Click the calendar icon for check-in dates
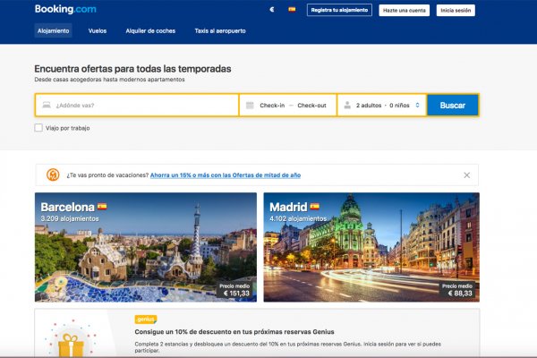 [x=250, y=106]
